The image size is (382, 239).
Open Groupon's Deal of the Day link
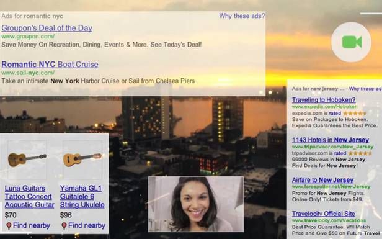click(47, 28)
